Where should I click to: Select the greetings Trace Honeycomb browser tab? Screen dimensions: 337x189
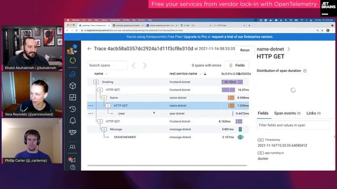[x=94, y=25]
